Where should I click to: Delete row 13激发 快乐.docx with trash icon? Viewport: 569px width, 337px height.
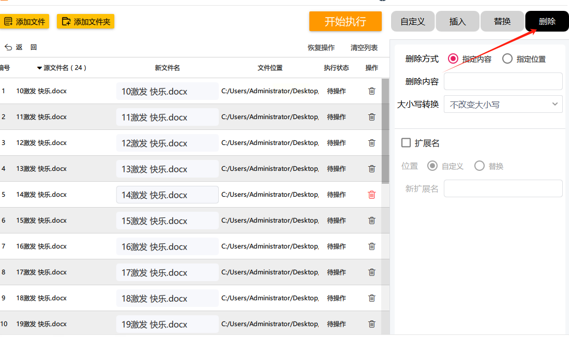371,169
